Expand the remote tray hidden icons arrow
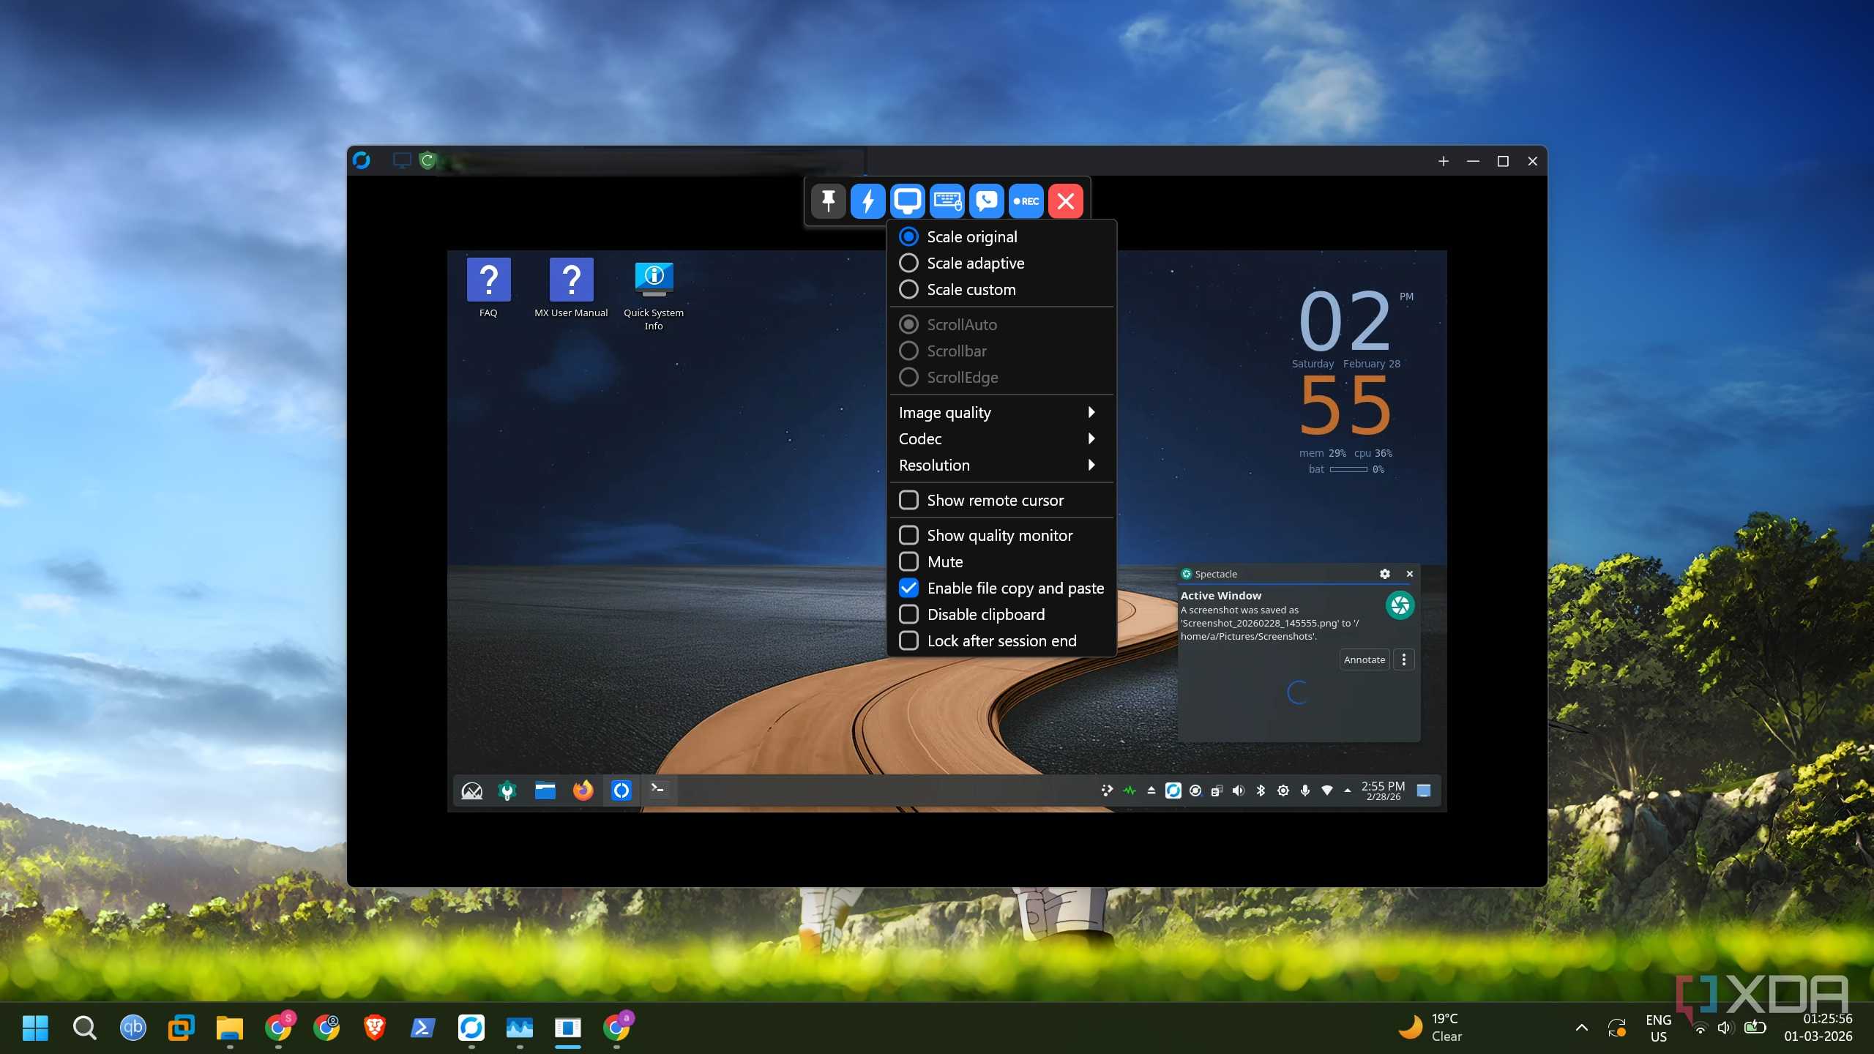 coord(1348,790)
